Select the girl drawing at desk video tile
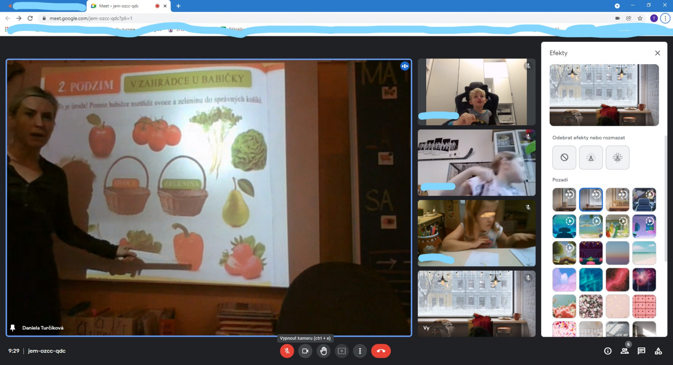Viewport: 673px width, 365px height. [x=476, y=233]
